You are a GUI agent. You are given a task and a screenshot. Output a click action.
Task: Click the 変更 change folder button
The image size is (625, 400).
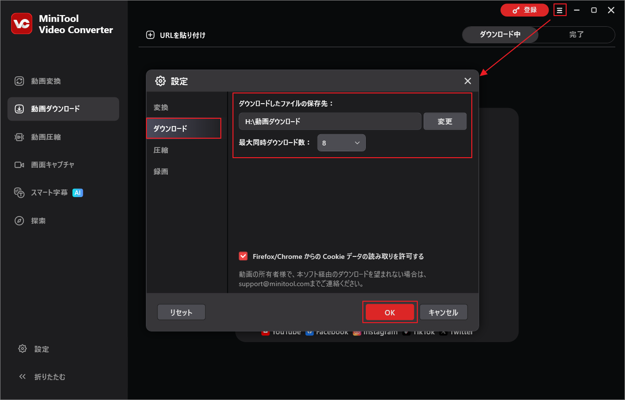click(x=445, y=121)
